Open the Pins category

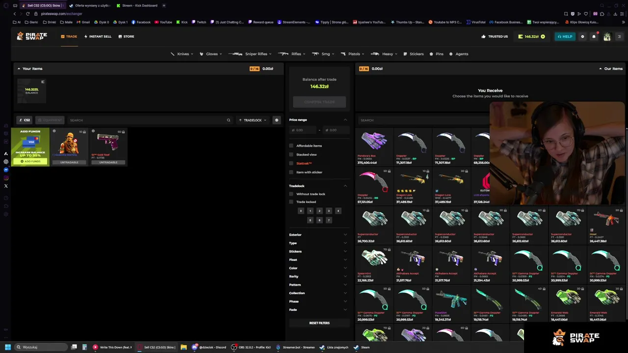[x=437, y=54]
